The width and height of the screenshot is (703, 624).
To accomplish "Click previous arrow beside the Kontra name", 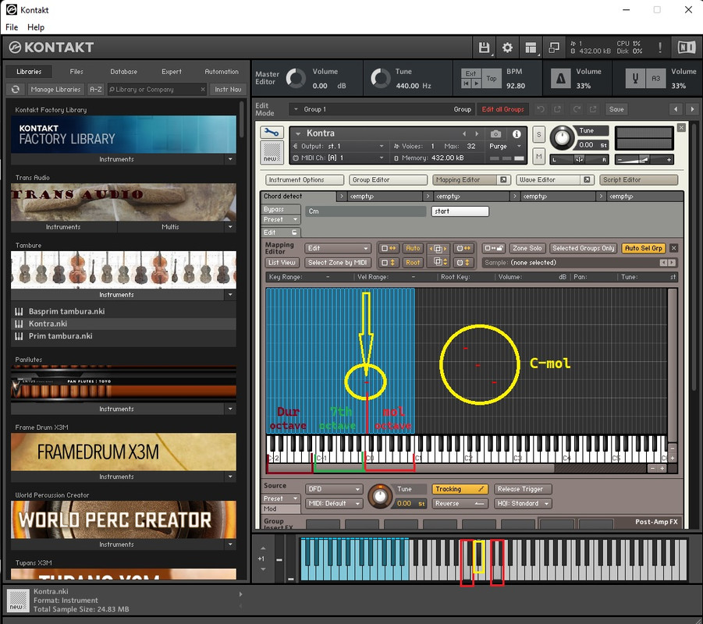I will (x=464, y=133).
